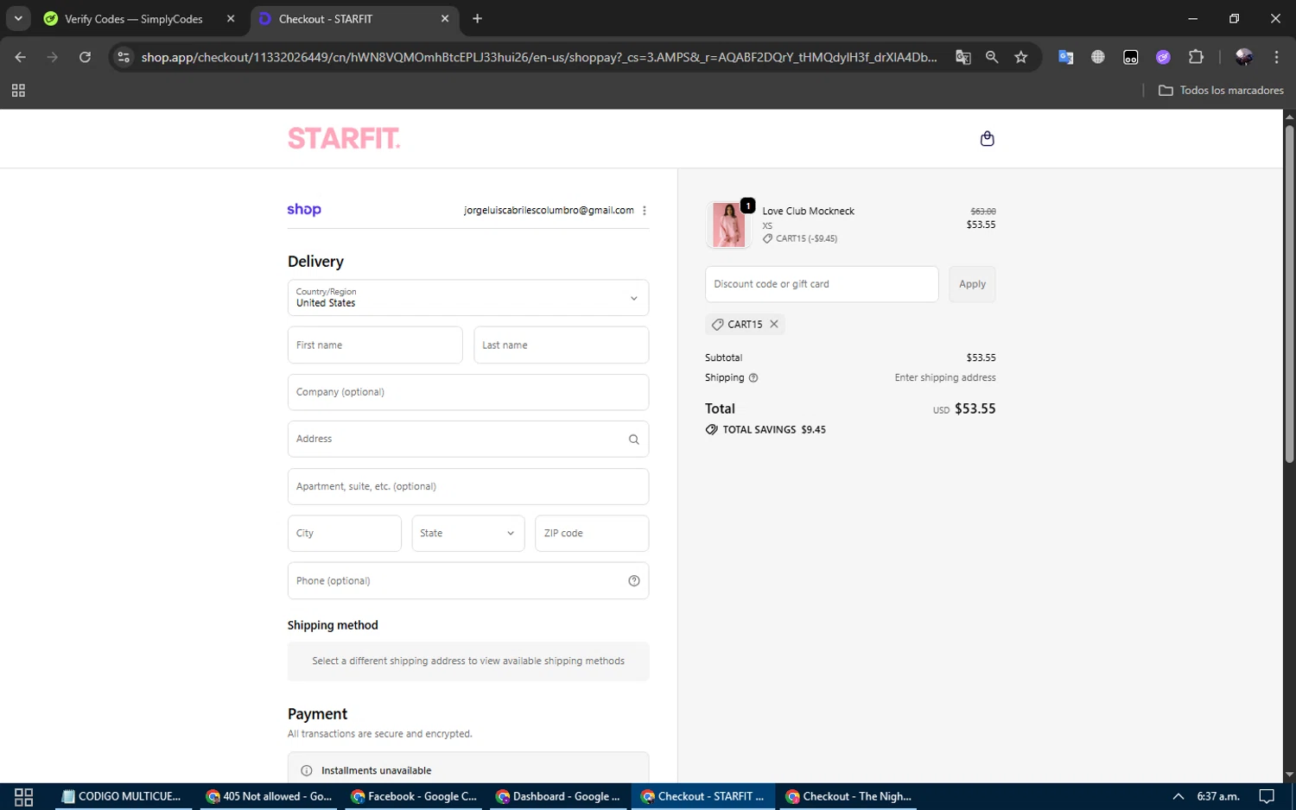Click the Company (optional) field
The height and width of the screenshot is (810, 1296).
pyautogui.click(x=468, y=392)
